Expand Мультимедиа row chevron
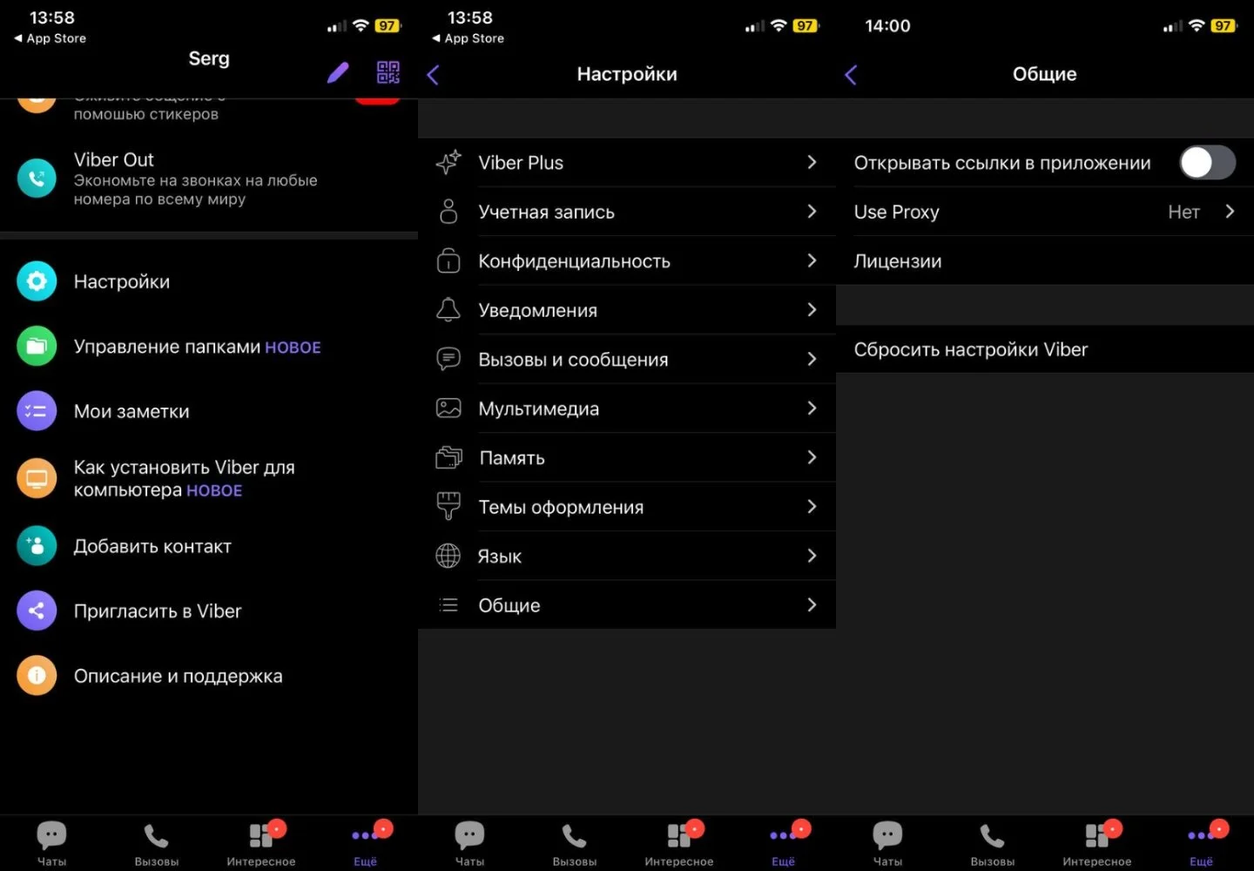The height and width of the screenshot is (871, 1254). [x=812, y=408]
